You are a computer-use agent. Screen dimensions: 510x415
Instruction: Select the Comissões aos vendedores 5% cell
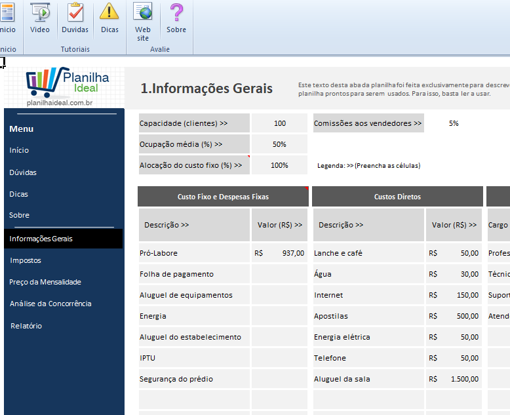tap(454, 123)
